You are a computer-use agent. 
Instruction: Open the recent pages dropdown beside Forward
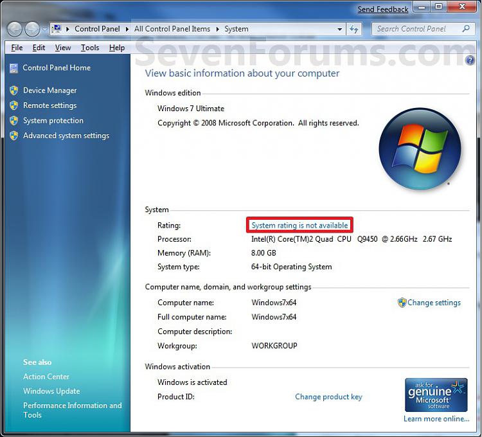[x=44, y=29]
